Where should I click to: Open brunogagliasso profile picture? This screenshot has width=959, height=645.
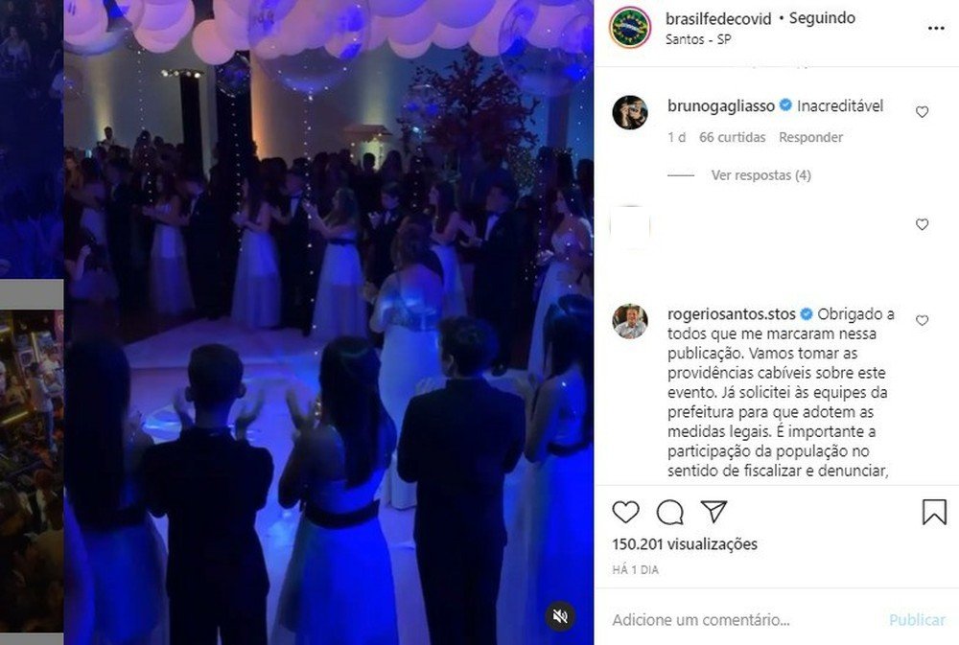pos(630,112)
